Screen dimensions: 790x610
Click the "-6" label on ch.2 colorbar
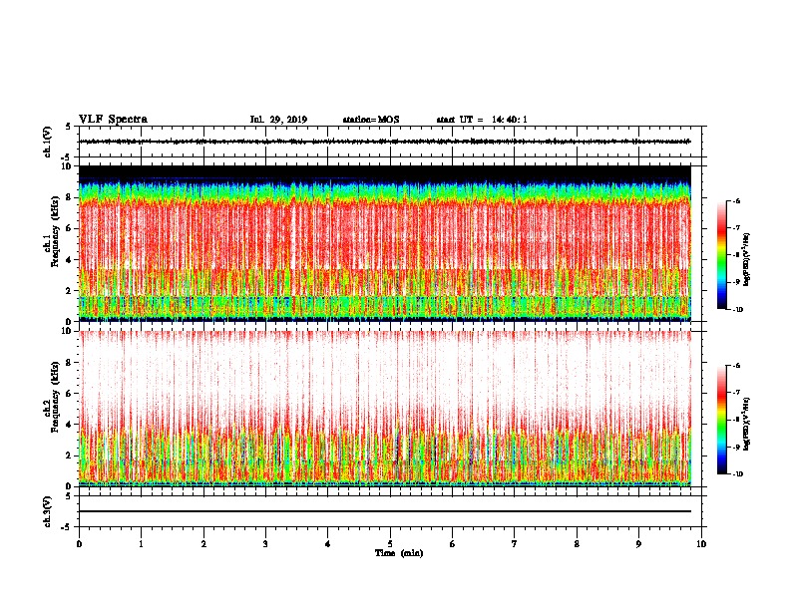tap(735, 366)
